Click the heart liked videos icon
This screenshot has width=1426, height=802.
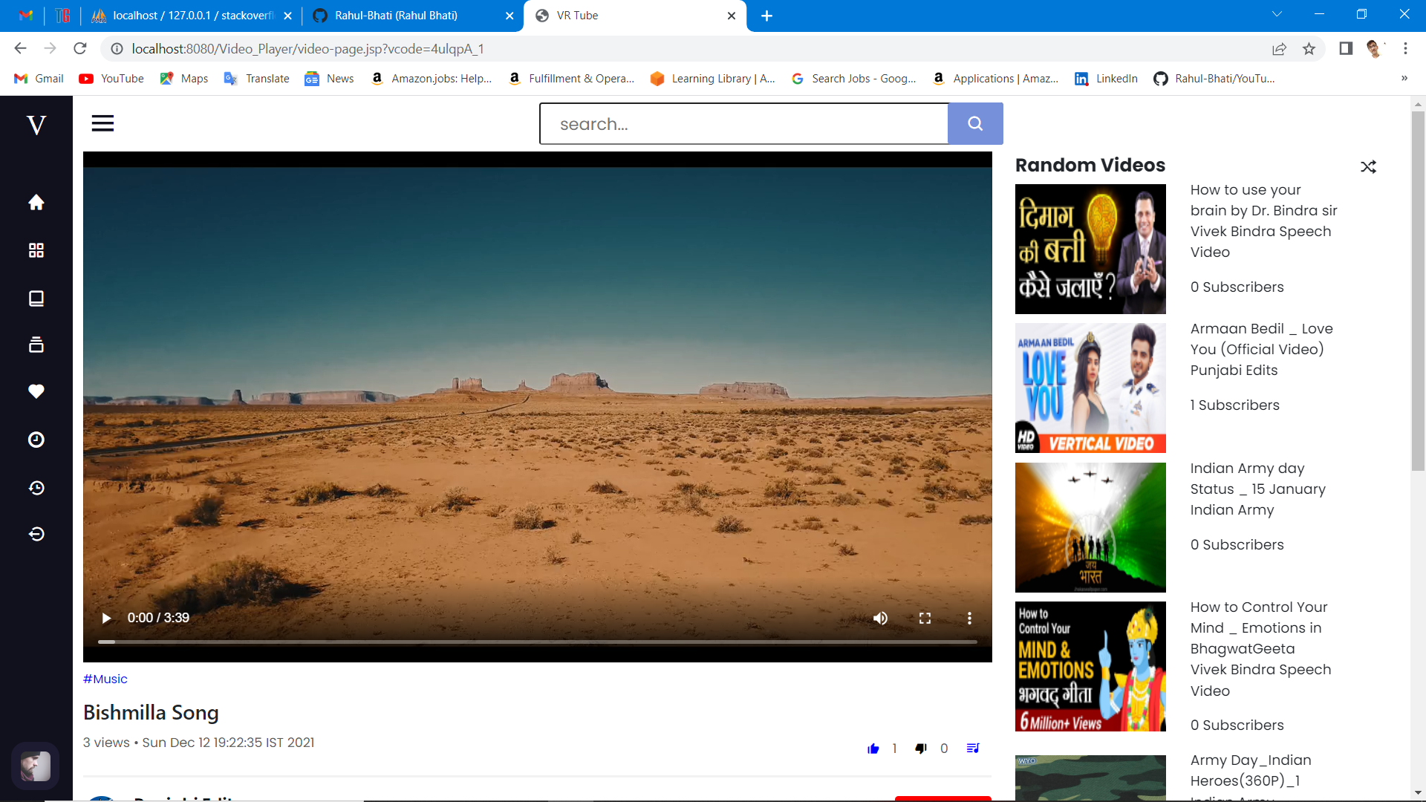[36, 391]
